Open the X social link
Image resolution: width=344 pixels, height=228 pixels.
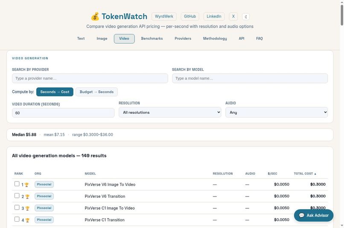click(233, 17)
